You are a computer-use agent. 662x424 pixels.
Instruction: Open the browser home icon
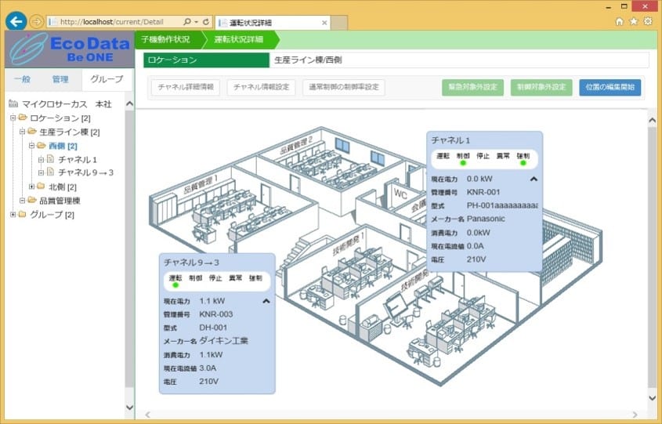point(620,21)
